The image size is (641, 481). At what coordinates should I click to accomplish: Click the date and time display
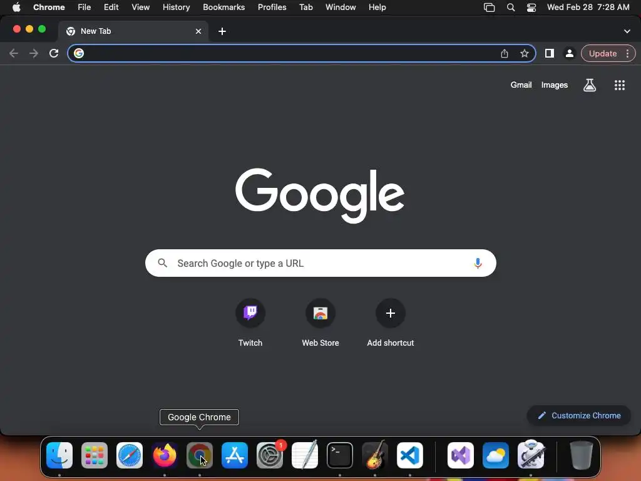(x=588, y=7)
